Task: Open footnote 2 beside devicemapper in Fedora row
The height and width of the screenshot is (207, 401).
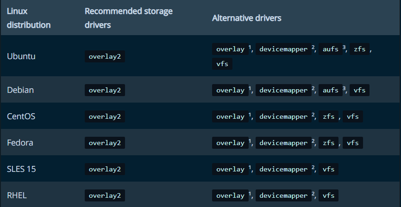Action: click(313, 141)
